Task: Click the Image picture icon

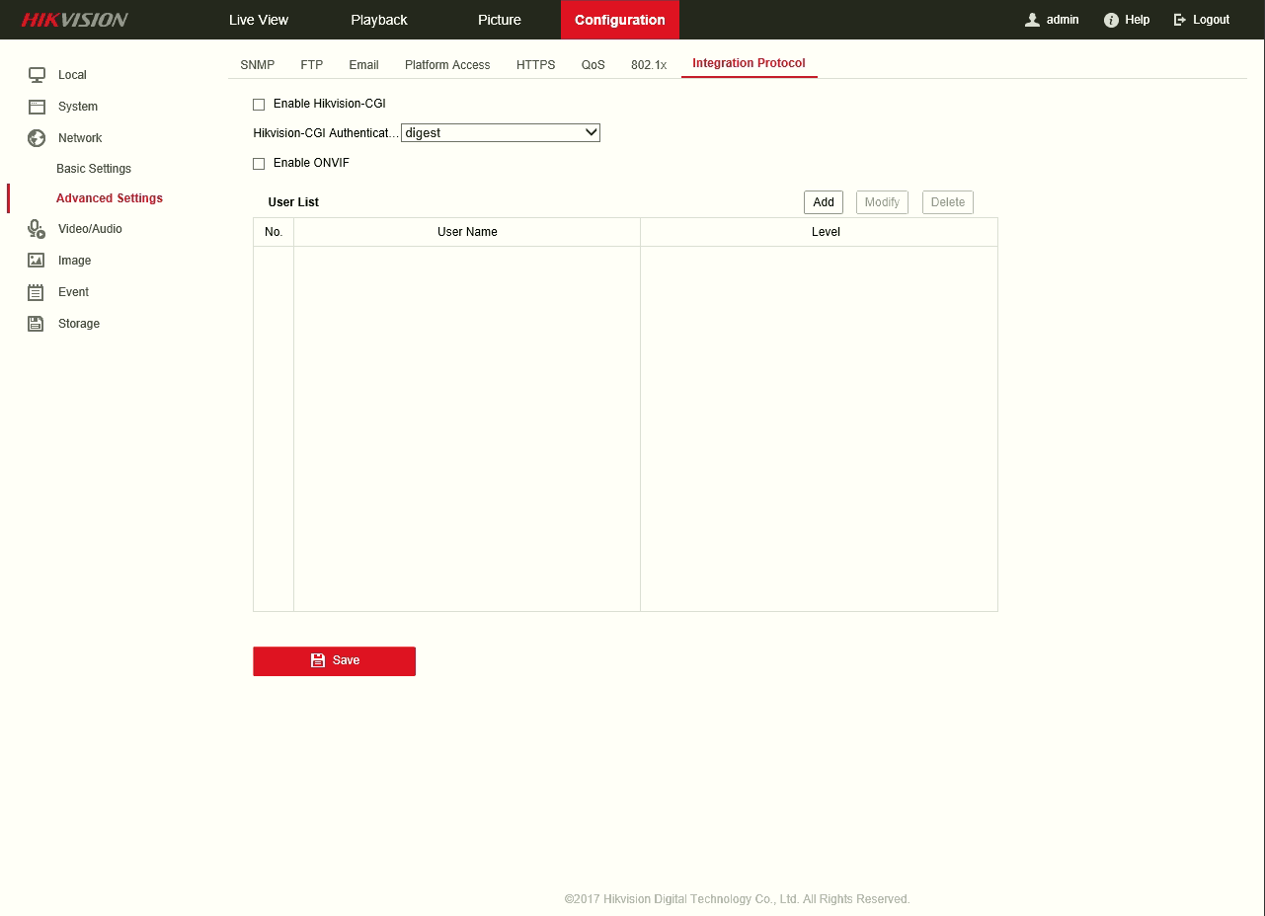Action: click(x=37, y=261)
